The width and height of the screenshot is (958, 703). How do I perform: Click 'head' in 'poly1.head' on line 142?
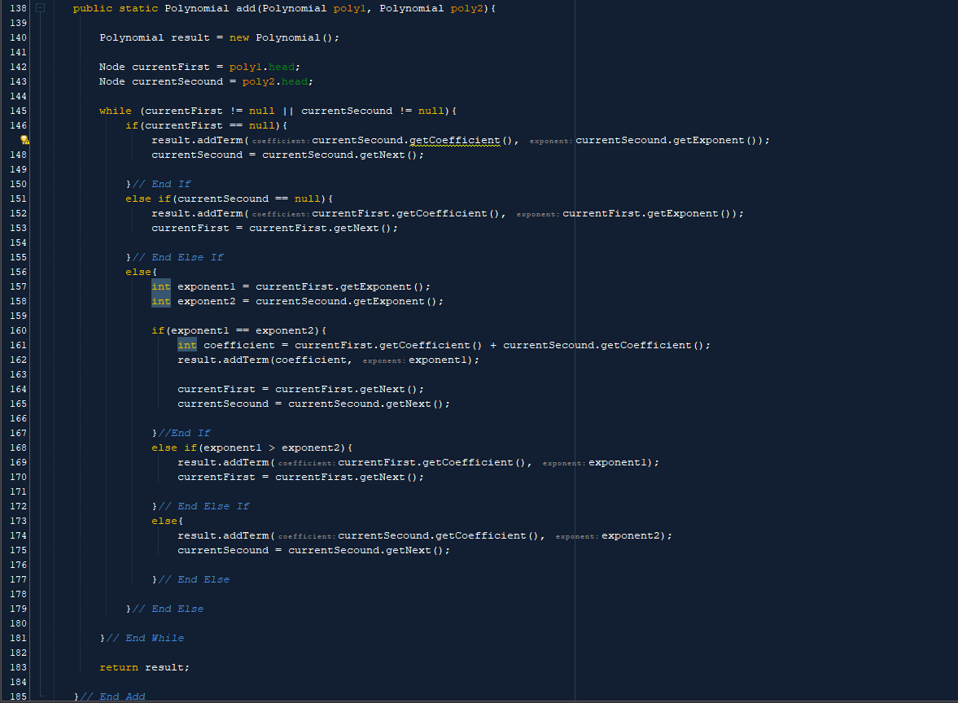tap(281, 68)
